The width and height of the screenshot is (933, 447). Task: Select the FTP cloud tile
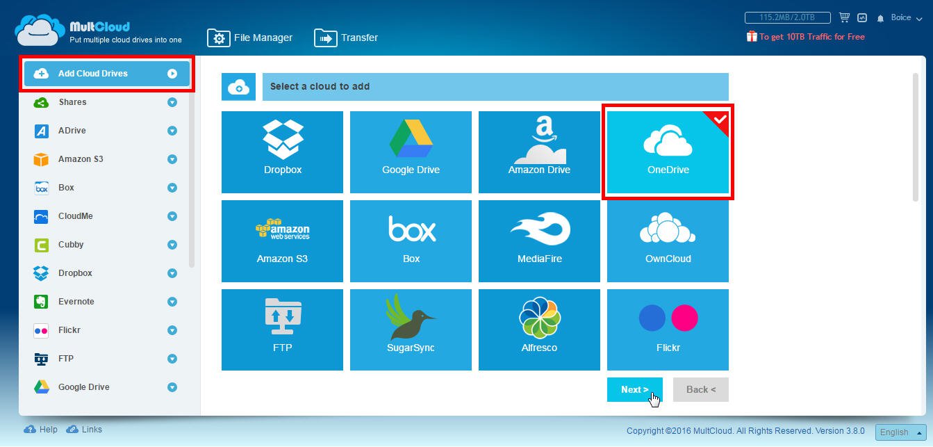282,330
